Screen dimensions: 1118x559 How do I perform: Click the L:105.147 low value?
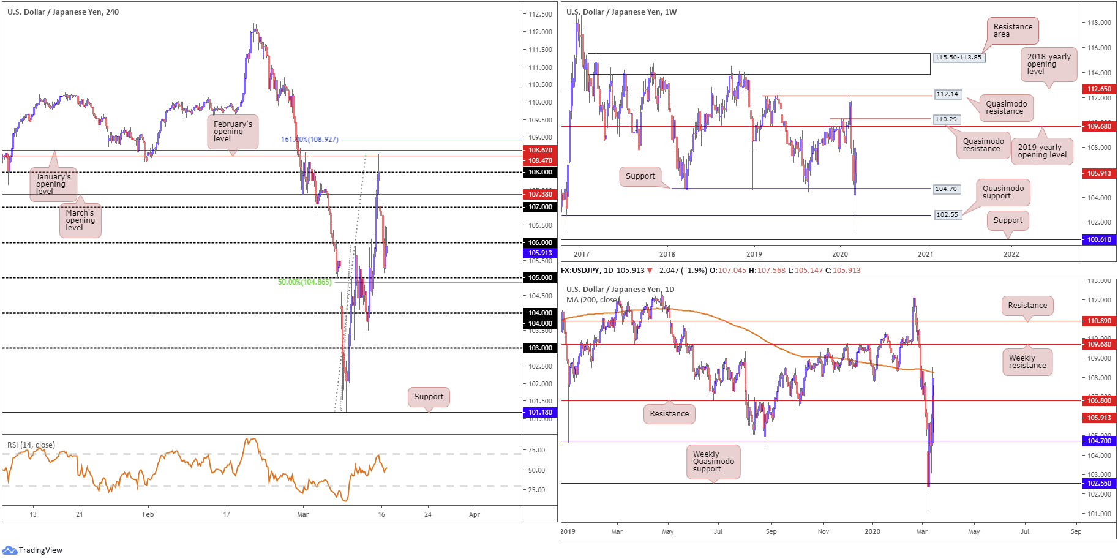coord(805,270)
